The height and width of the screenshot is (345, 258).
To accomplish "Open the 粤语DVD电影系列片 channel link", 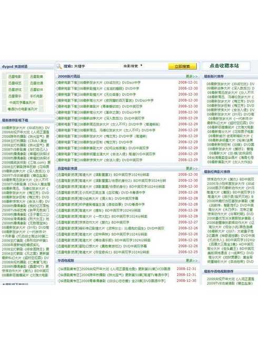I will (x=23, y=109).
